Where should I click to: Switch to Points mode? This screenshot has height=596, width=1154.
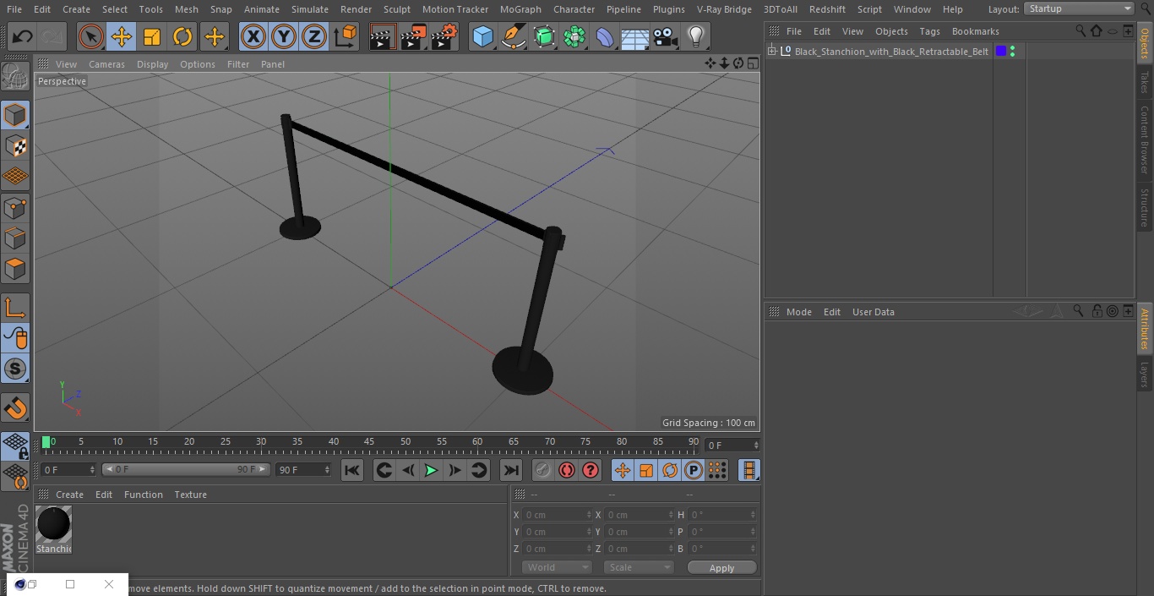coord(15,207)
